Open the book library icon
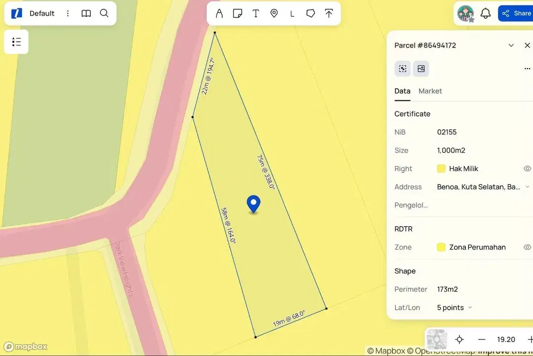The image size is (533, 356). click(86, 13)
